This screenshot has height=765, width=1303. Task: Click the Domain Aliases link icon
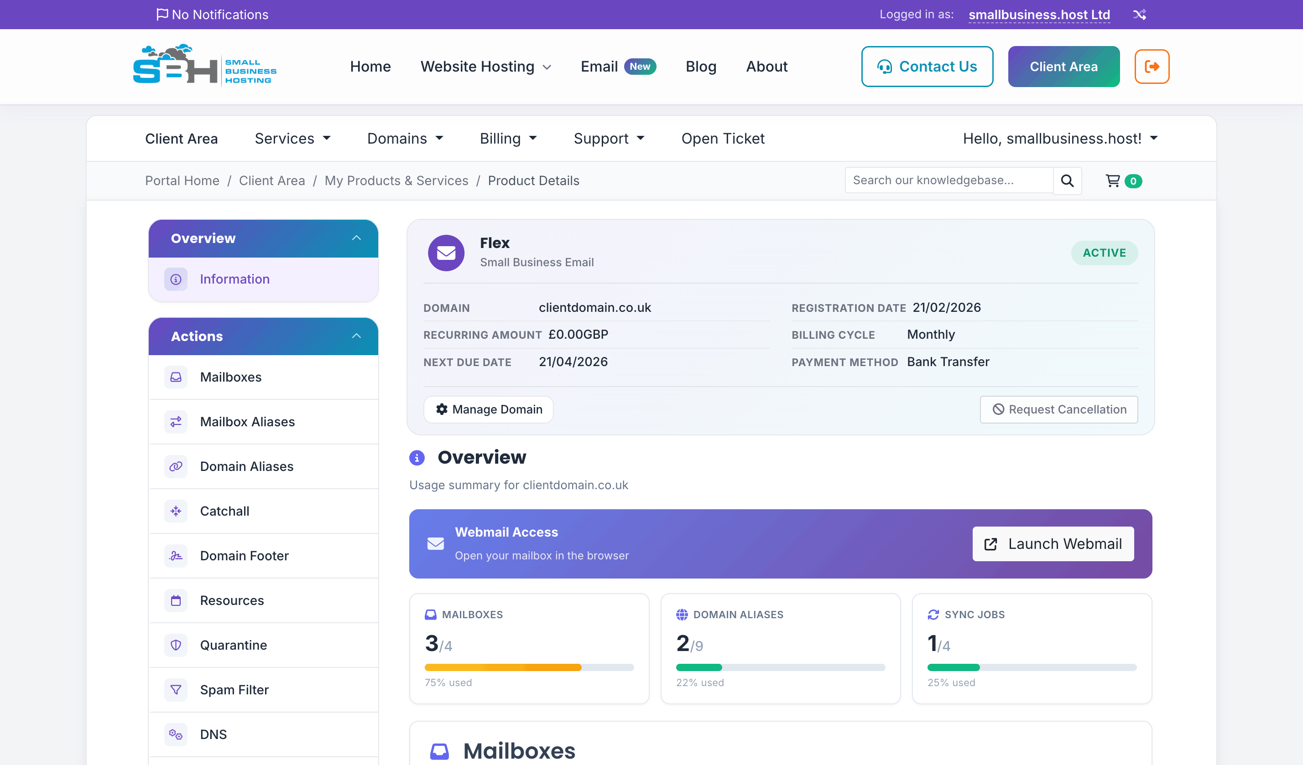176,466
